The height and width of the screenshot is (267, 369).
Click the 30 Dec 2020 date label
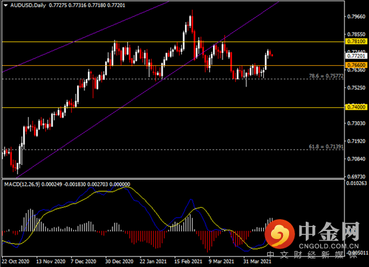pyautogui.click(x=119, y=262)
